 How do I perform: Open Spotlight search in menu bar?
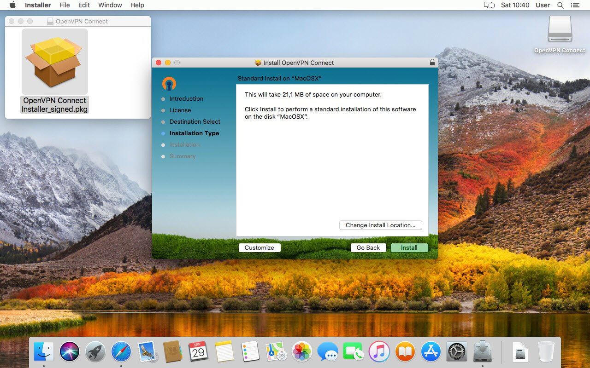click(560, 5)
